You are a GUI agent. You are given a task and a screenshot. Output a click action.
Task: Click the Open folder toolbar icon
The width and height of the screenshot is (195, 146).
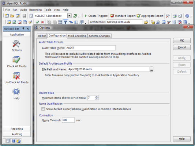(x=12, y=16)
